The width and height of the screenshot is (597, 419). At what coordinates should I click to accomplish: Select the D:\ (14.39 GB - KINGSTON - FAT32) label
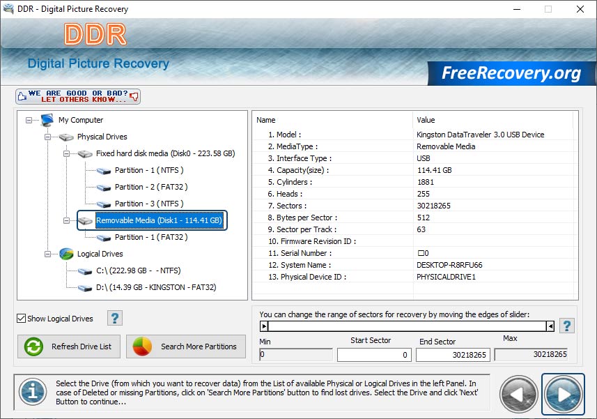point(156,288)
